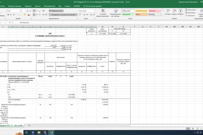The width and height of the screenshot is (203, 135).
Task: Switch to Page Layout view in status bar
Action: (193, 129)
